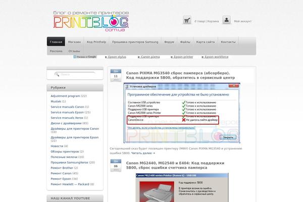This screenshot has width=303, height=202.
Task: Open Прошивка принтеров Samsung menu
Action: click(x=135, y=42)
